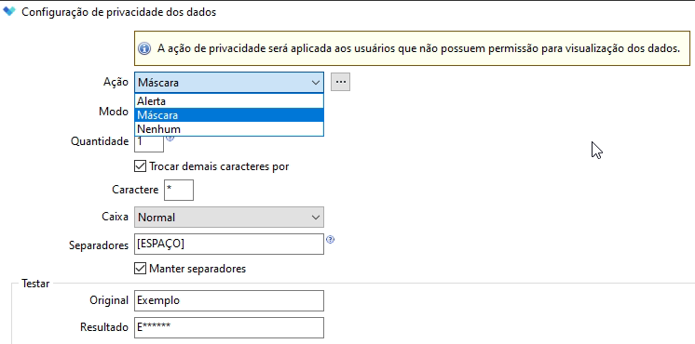Viewport: 695px width, 344px height.
Task: Click the Separadores field with [ESPAÇO]
Action: click(229, 245)
